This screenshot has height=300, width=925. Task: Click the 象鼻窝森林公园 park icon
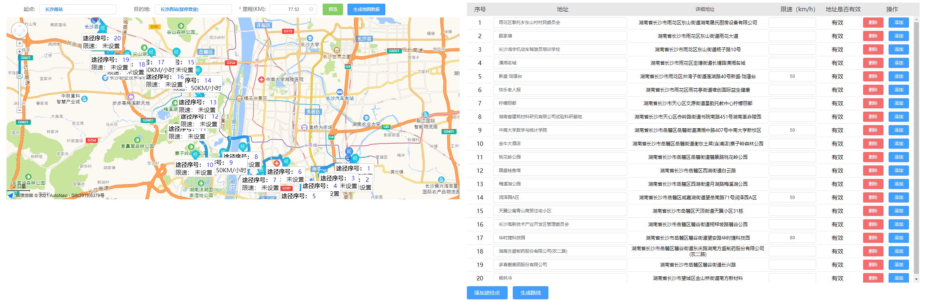[137, 140]
